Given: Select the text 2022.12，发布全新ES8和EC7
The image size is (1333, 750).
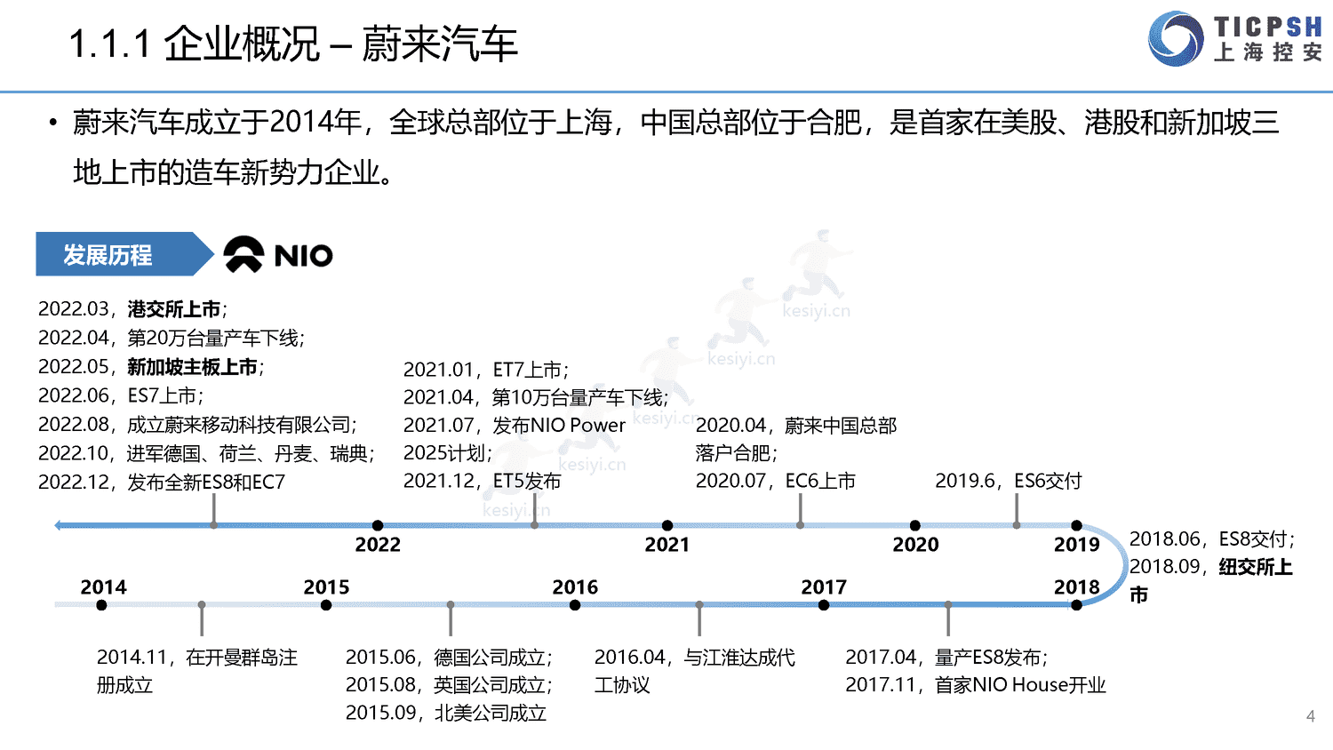Looking at the screenshot, I should tap(162, 483).
